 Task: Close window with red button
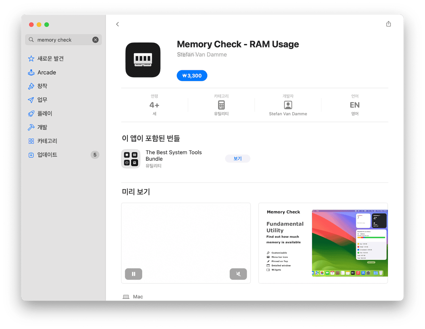(x=31, y=24)
